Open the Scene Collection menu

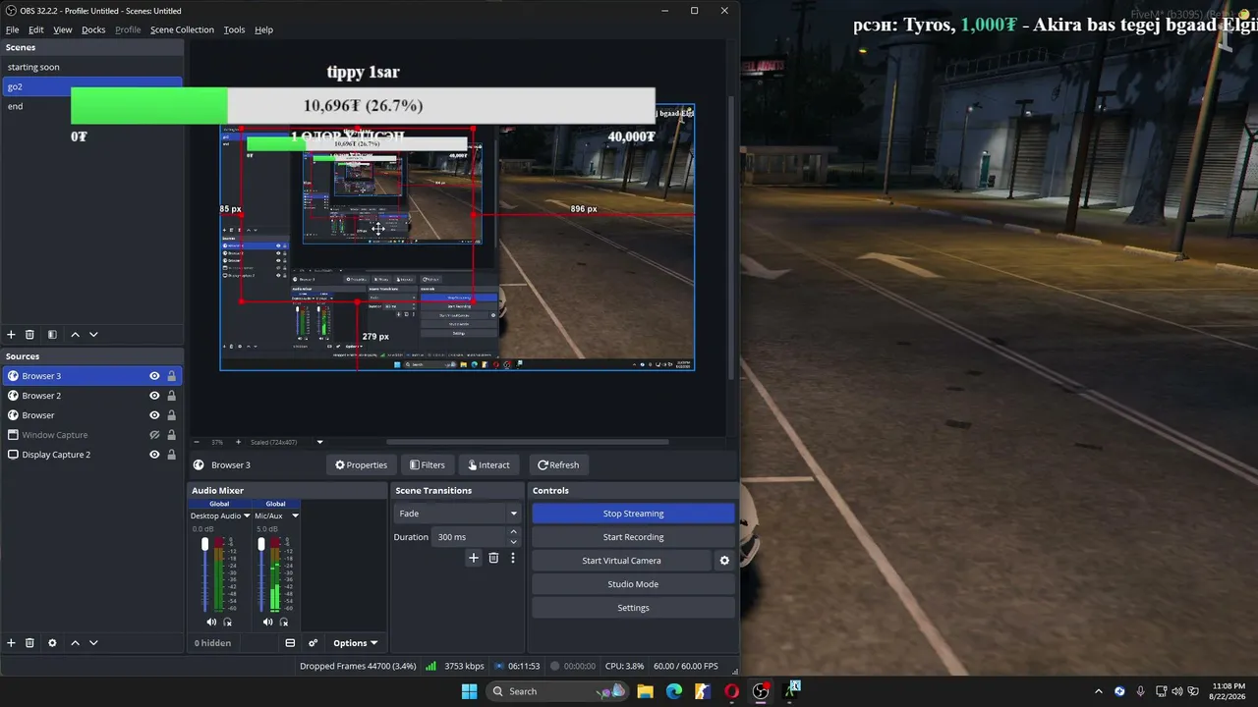[182, 29]
